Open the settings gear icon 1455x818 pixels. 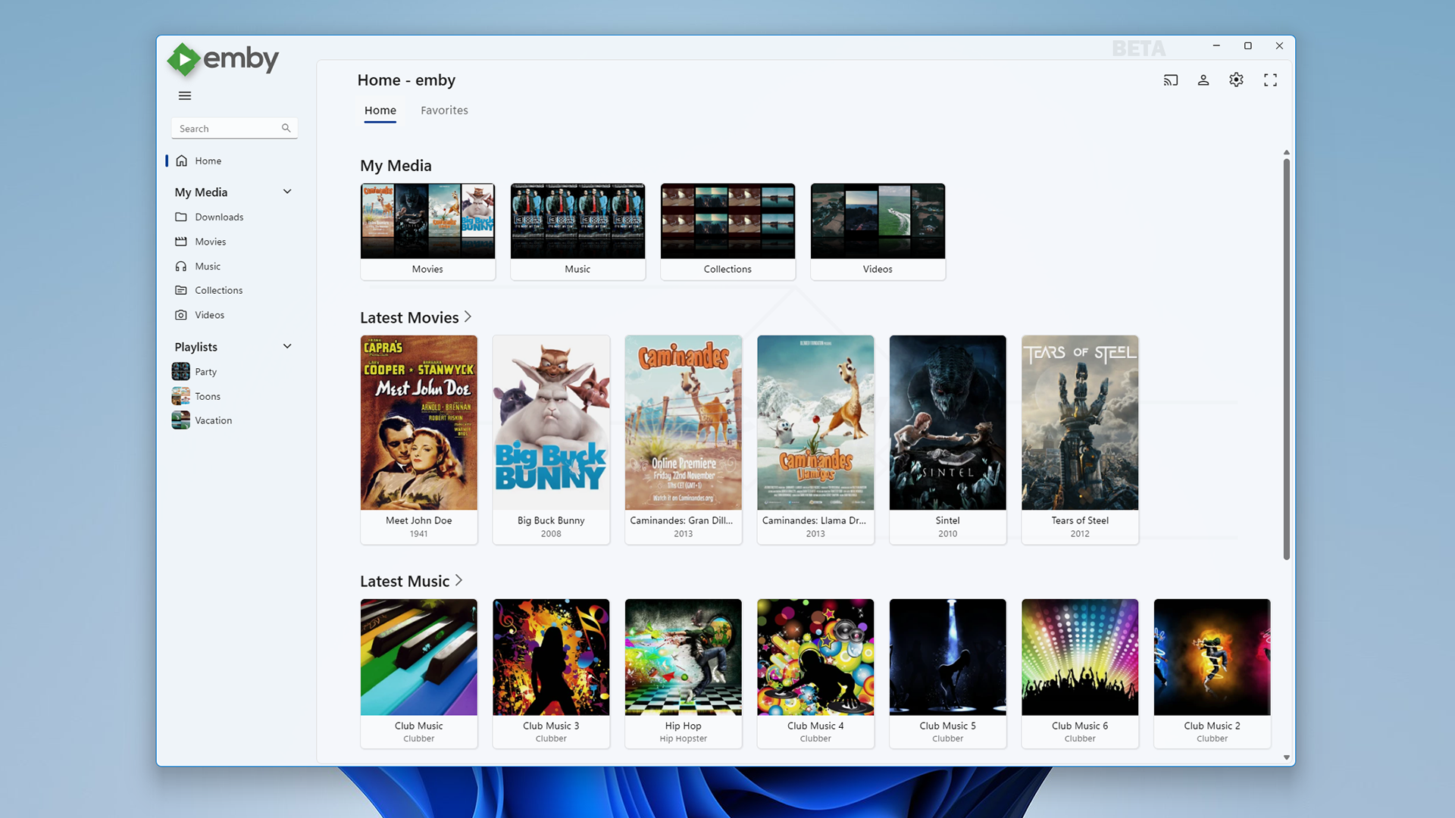1237,80
